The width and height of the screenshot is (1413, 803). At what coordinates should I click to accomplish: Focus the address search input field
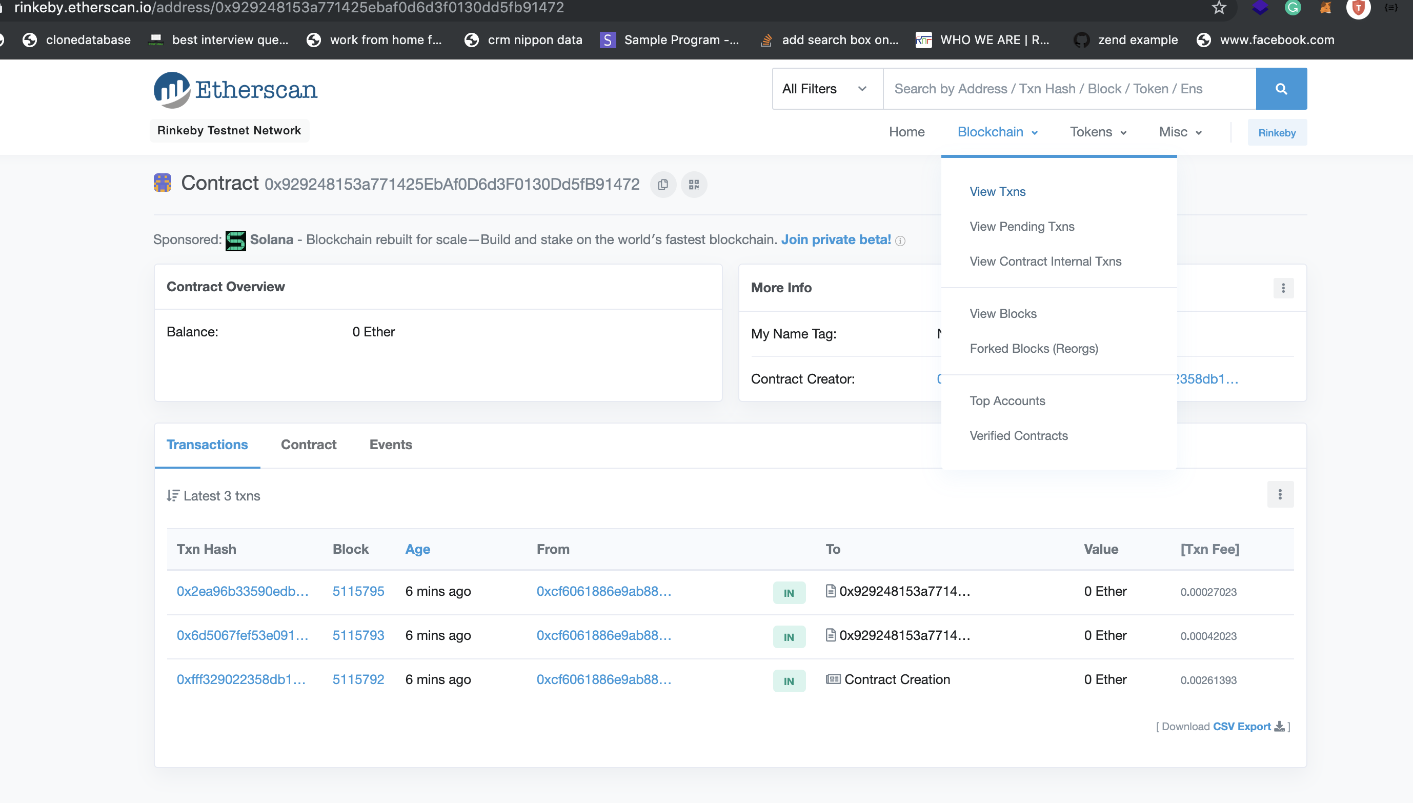pyautogui.click(x=1068, y=89)
